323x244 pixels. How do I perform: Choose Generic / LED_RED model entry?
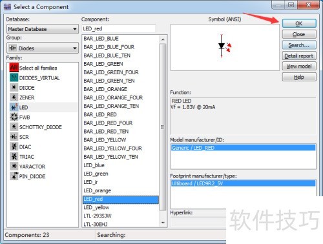(x=244, y=148)
